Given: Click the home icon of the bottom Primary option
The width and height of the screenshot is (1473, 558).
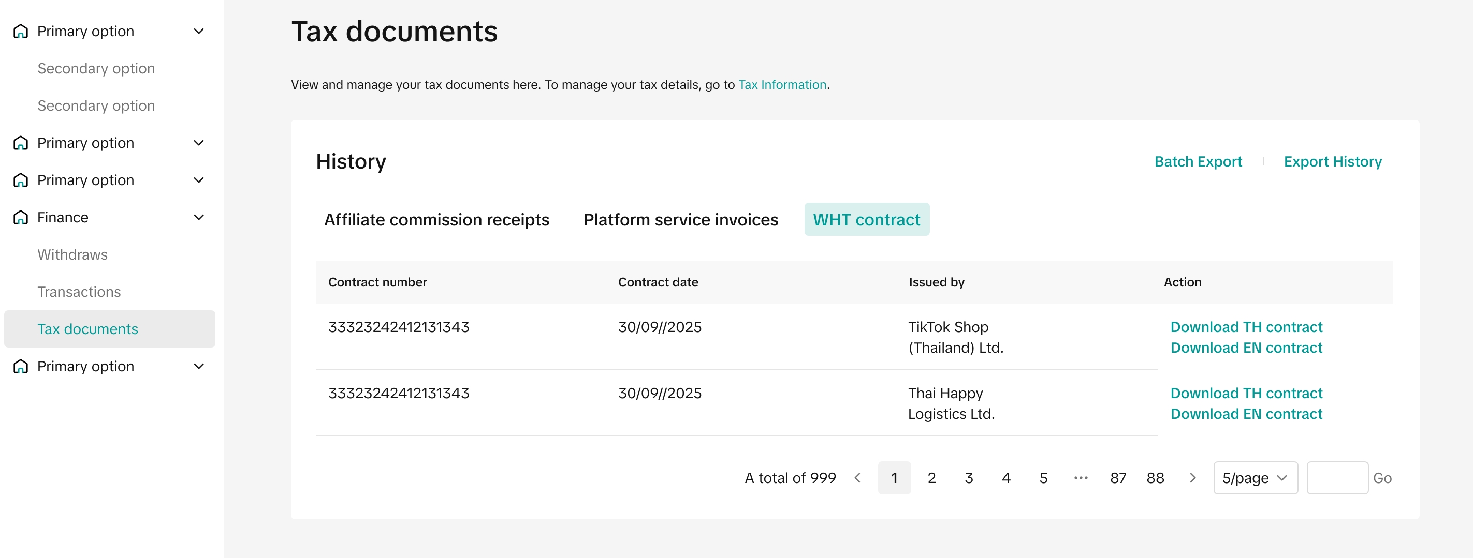Looking at the screenshot, I should pyautogui.click(x=21, y=367).
